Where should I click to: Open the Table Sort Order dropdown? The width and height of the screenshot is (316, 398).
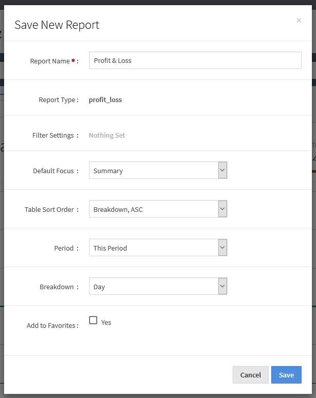tap(157, 209)
